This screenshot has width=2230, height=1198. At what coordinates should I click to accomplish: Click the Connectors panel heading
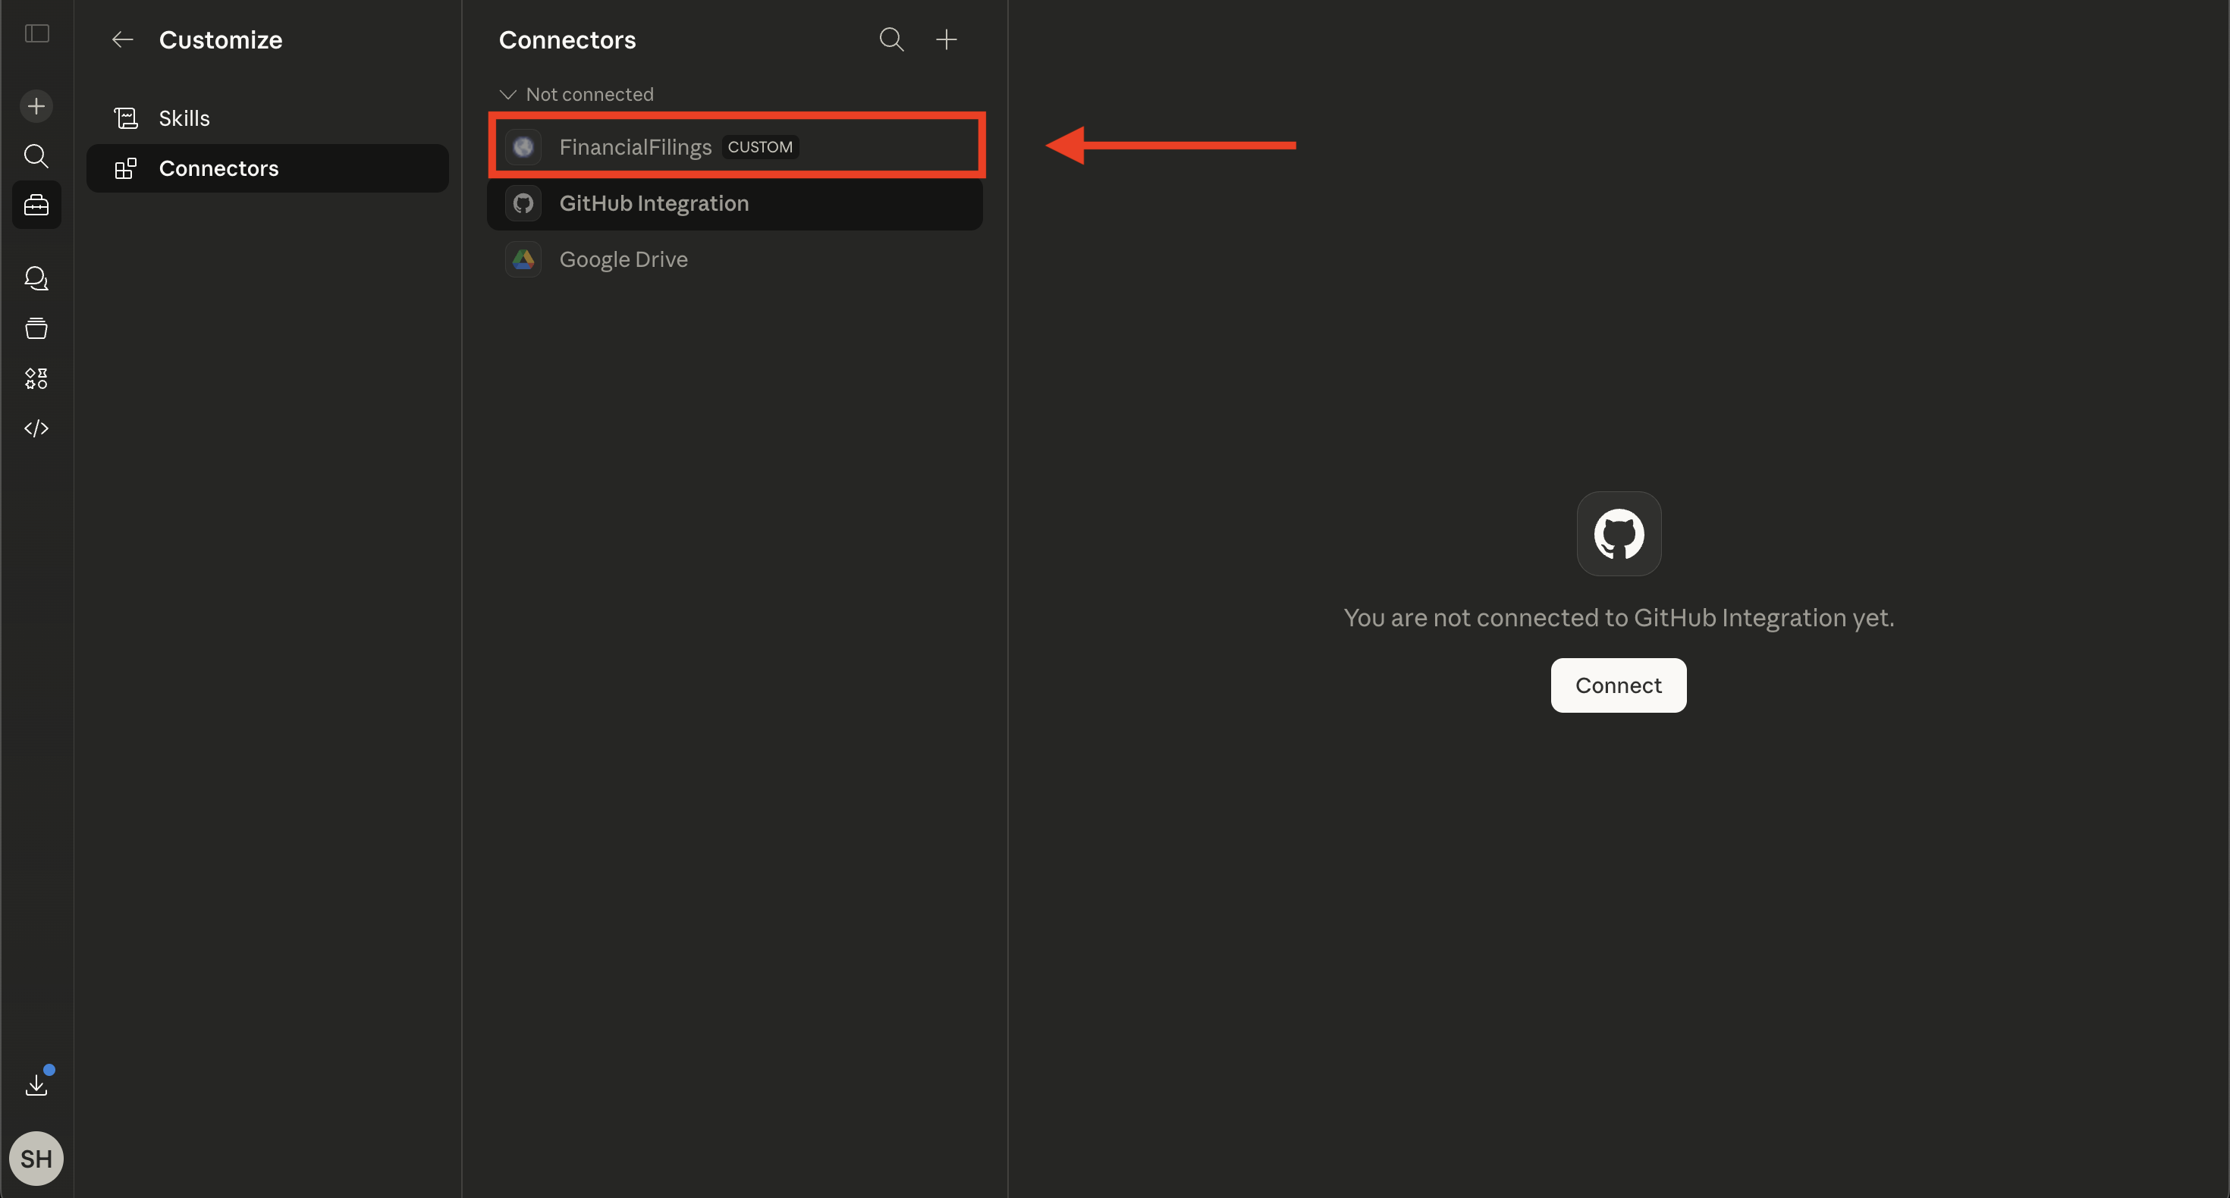point(567,40)
